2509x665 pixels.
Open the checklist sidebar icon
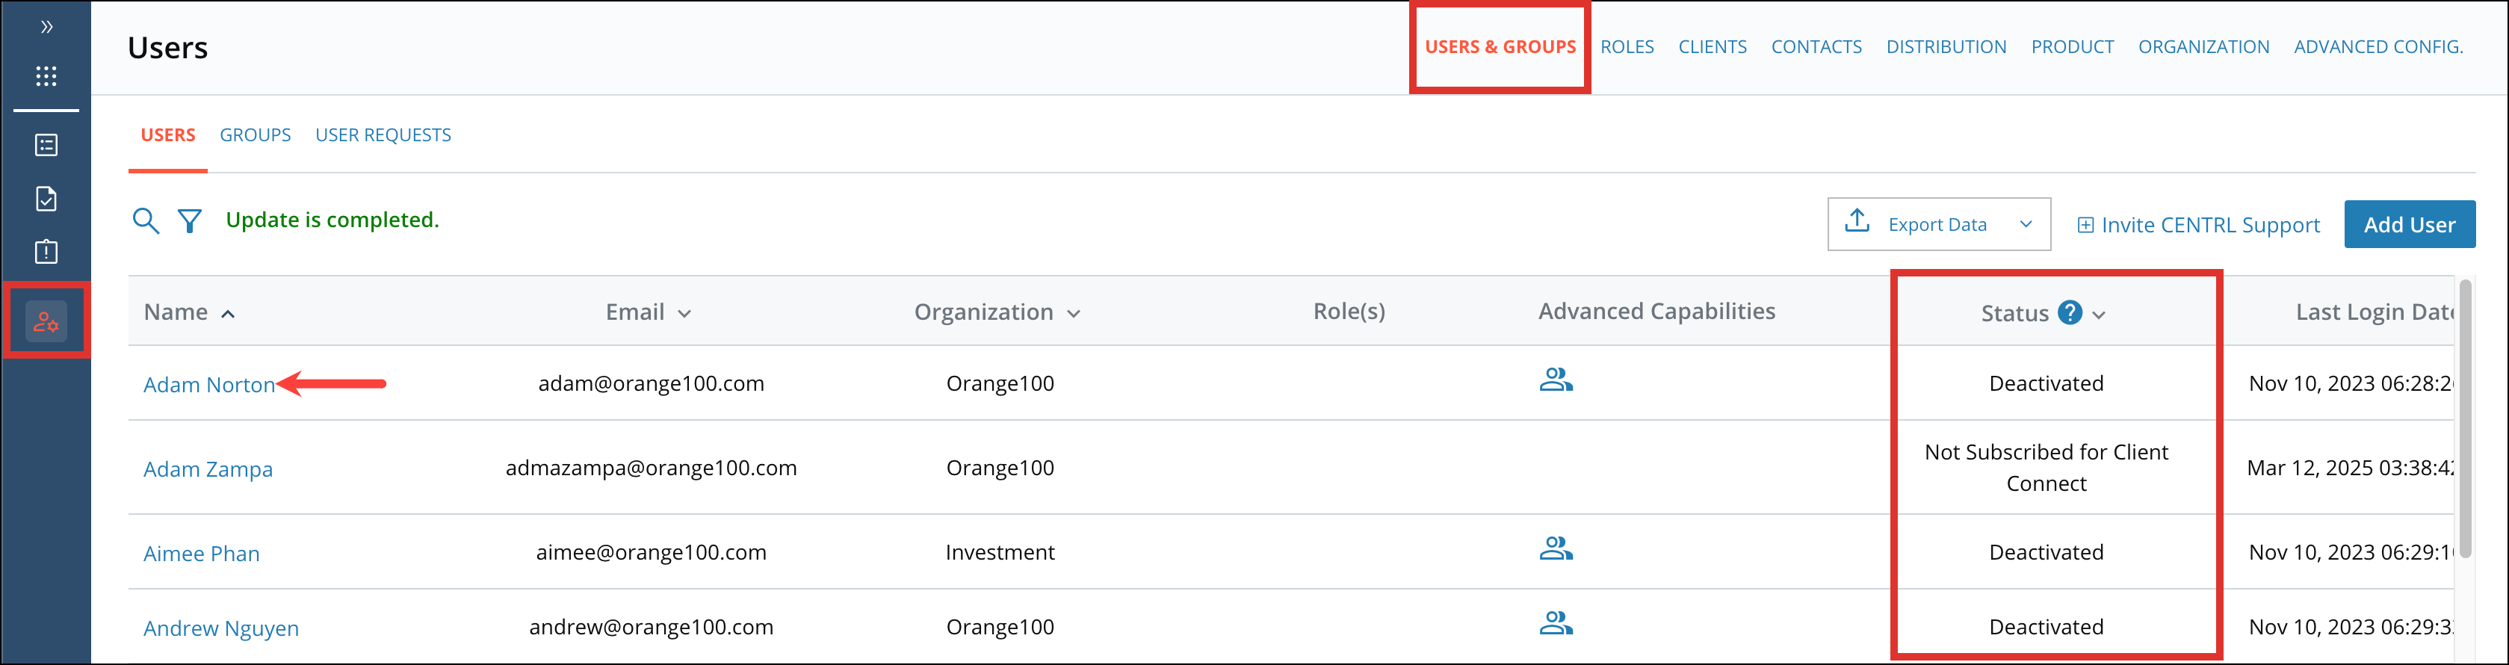[x=46, y=145]
